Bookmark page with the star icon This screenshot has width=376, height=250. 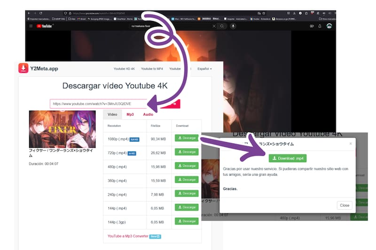[x=264, y=13]
